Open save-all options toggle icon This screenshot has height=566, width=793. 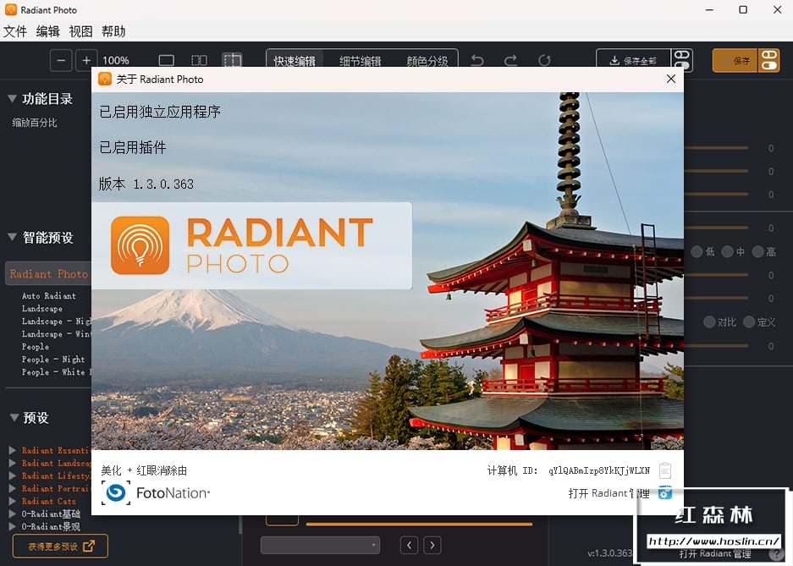tap(682, 61)
